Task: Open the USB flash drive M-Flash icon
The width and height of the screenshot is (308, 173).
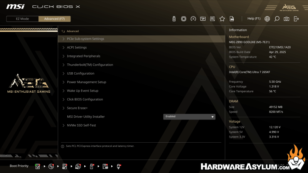Action: click(174, 18)
